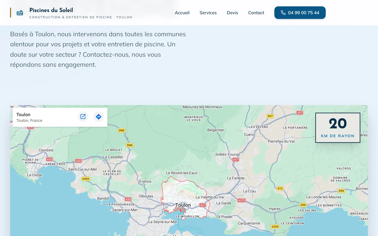
Task: Click the phone icon in call button
Action: click(283, 13)
